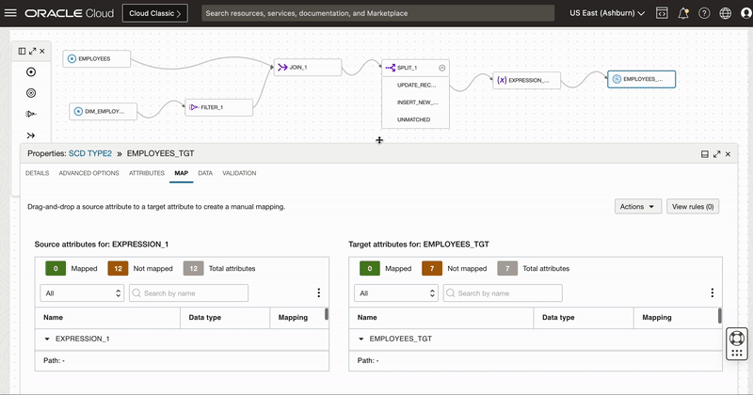Select the DIM_EMPLOY source node
Image resolution: width=753 pixels, height=395 pixels.
coord(104,111)
